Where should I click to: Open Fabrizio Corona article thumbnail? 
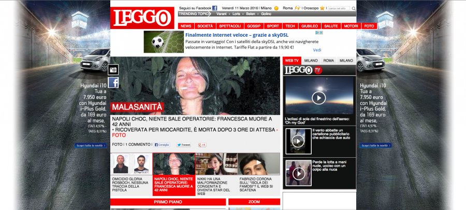[x=258, y=164]
